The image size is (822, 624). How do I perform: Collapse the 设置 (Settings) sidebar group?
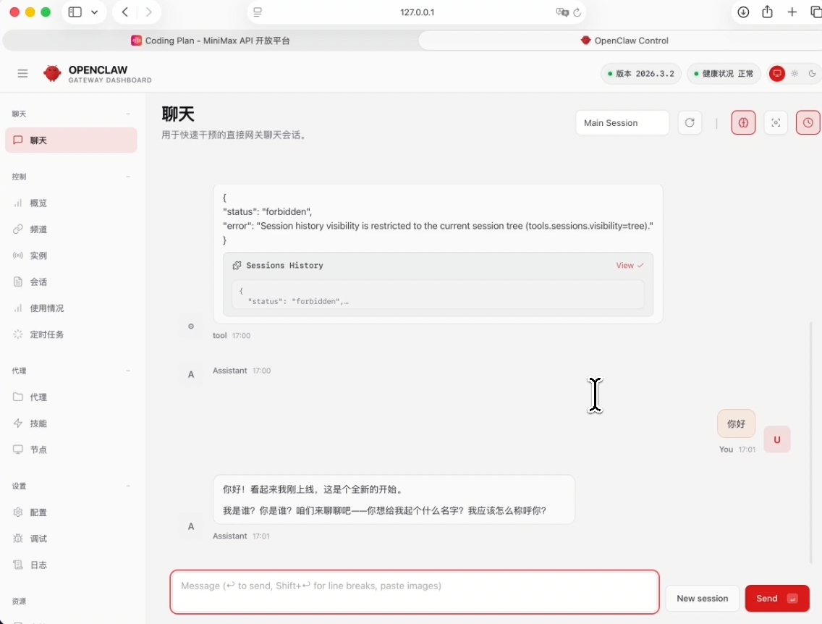coord(128,486)
